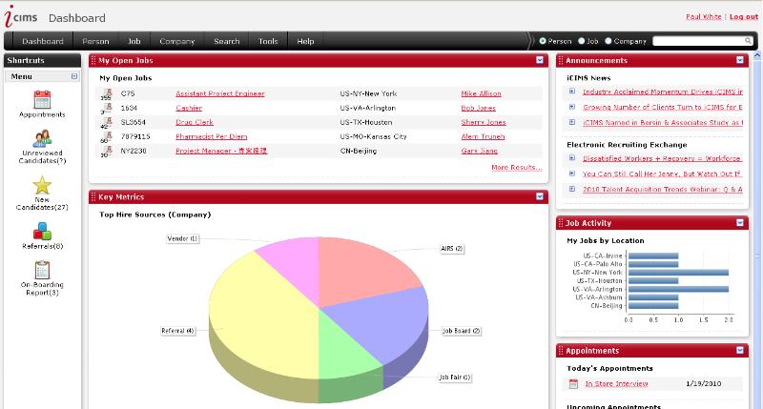Click the Referrals colored blocks icon
This screenshot has width=763, height=409.
click(42, 231)
